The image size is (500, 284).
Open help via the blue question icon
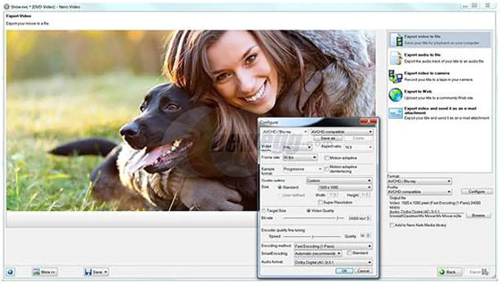(x=11, y=272)
